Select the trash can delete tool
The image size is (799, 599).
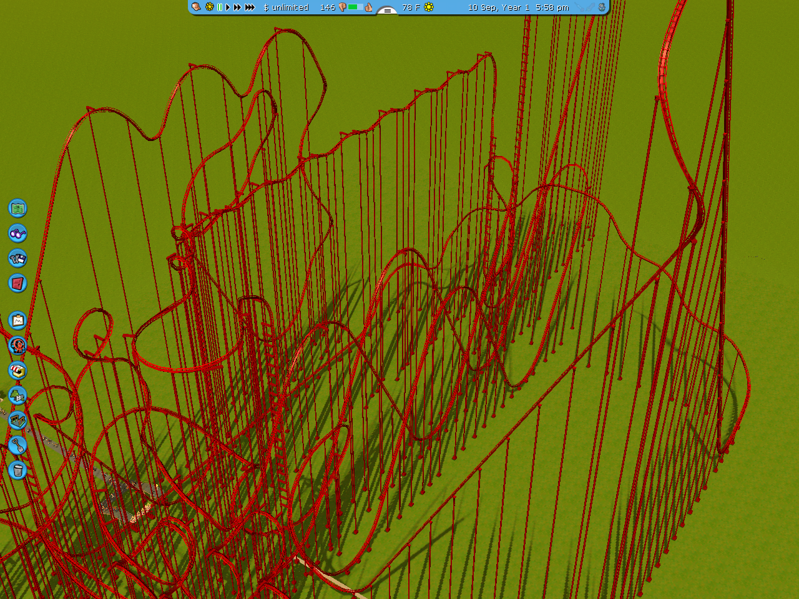coord(17,470)
